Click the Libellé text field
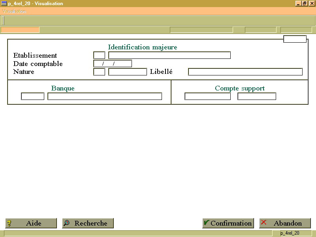 [245, 72]
